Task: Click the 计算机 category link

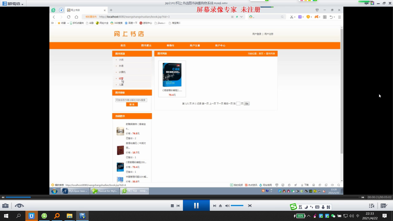Action: [122, 72]
